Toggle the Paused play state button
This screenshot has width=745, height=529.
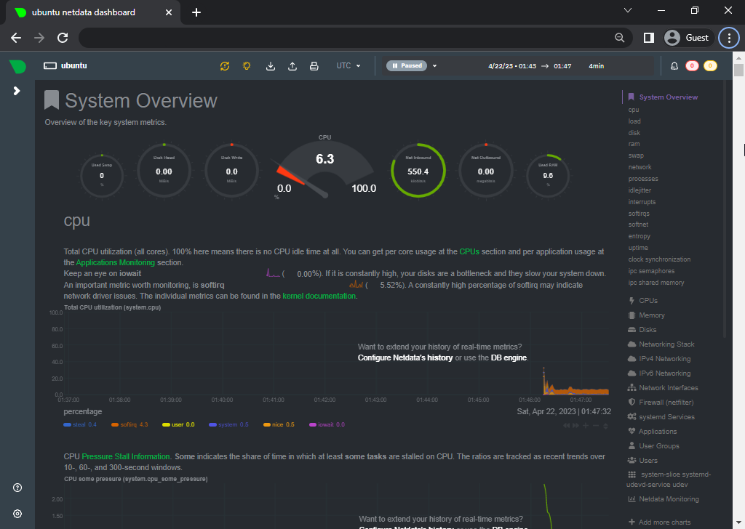(407, 66)
